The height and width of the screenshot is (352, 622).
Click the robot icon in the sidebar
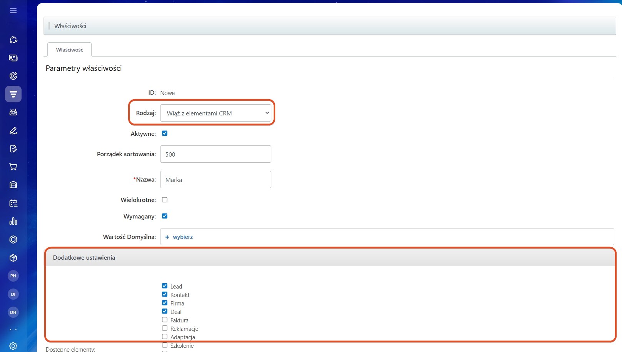click(x=13, y=112)
